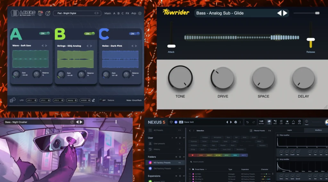
Task: Click Towrider Attack slider handle
Action: (171, 46)
